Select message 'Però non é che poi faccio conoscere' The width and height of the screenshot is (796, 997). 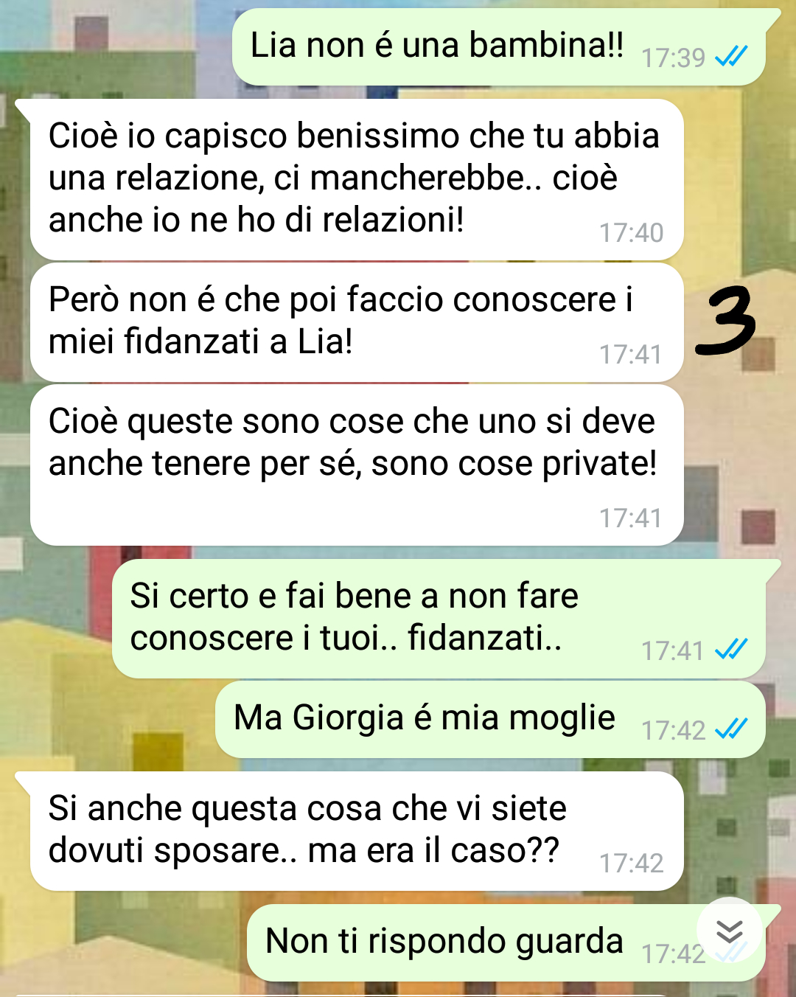pyautogui.click(x=357, y=322)
